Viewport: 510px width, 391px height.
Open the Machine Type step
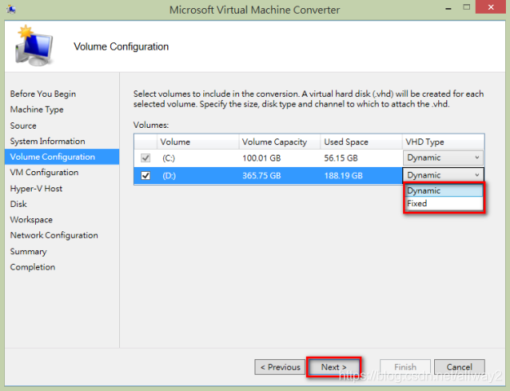tap(37, 109)
